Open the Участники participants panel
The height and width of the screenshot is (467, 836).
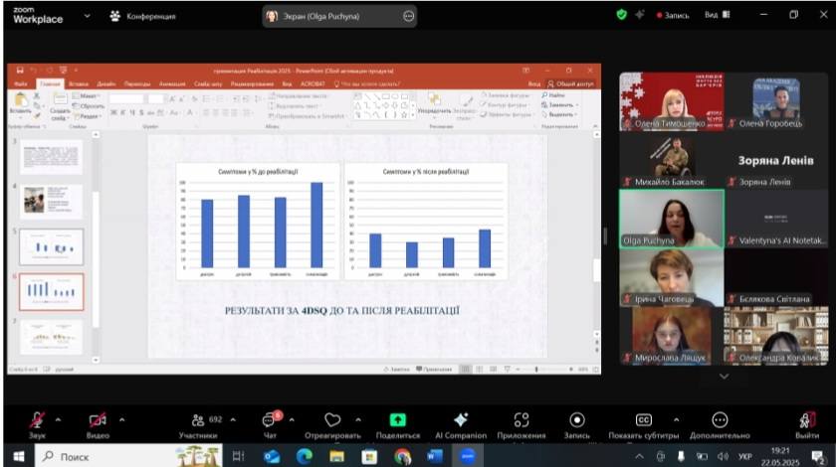pyautogui.click(x=198, y=419)
